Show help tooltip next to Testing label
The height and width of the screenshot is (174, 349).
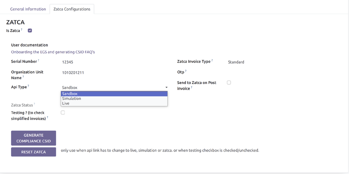tap(47, 117)
